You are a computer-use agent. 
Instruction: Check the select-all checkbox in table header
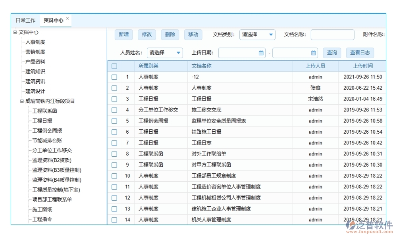pyautogui.click(x=114, y=66)
